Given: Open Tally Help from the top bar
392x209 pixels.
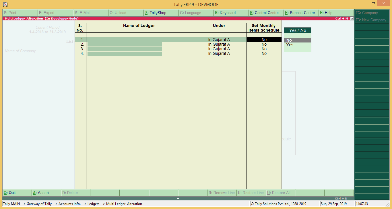Looking at the screenshot, I should [327, 13].
